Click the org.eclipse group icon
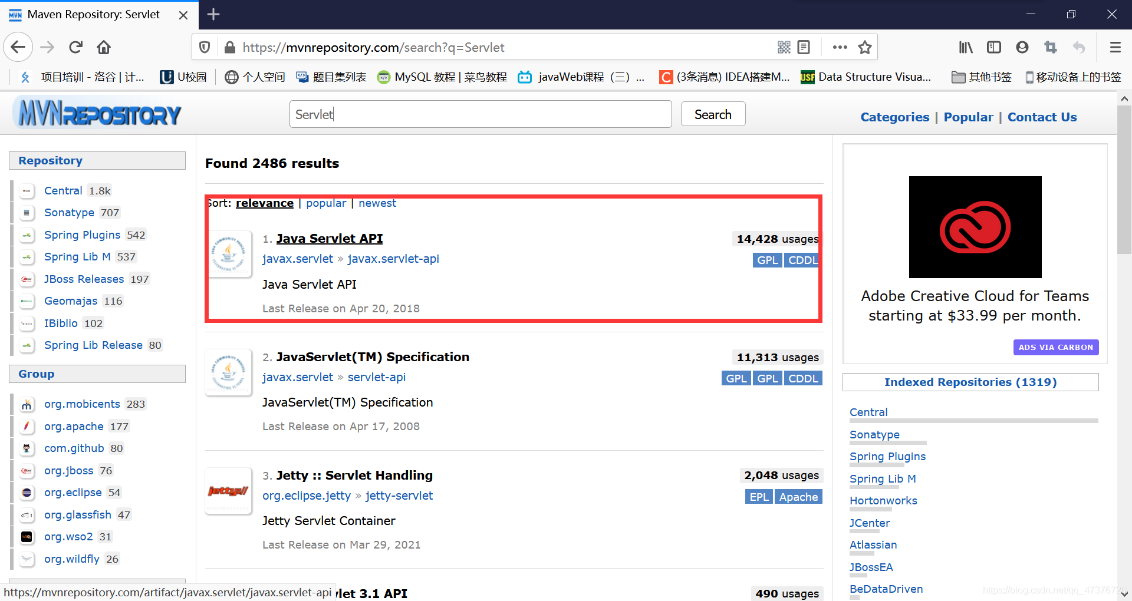The image size is (1132, 601). (x=27, y=493)
